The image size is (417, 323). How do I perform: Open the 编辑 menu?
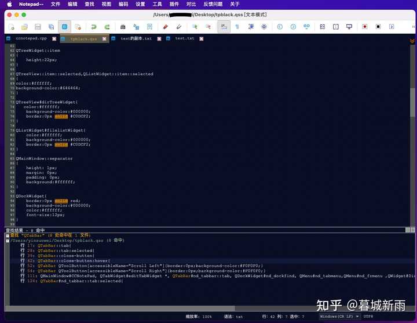pos(72,4)
